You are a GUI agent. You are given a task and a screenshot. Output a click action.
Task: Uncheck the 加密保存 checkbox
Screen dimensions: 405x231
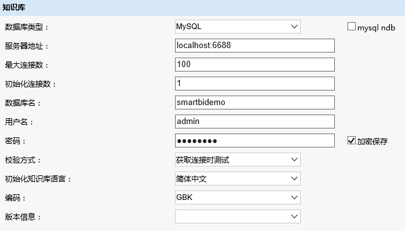click(x=351, y=140)
